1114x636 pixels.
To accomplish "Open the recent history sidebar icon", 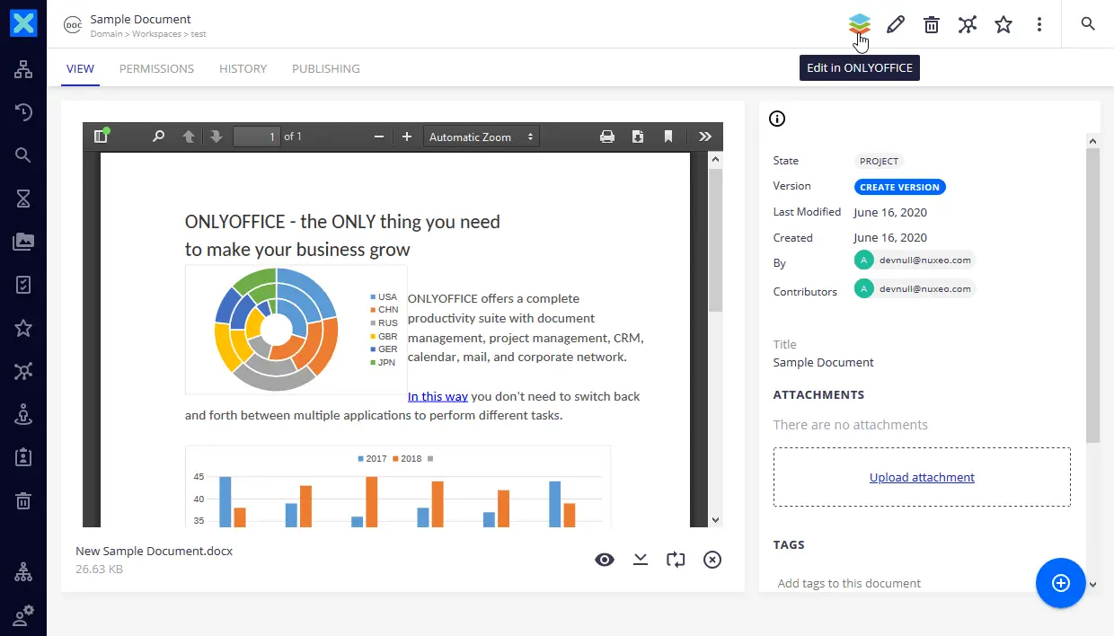I will coord(23,112).
